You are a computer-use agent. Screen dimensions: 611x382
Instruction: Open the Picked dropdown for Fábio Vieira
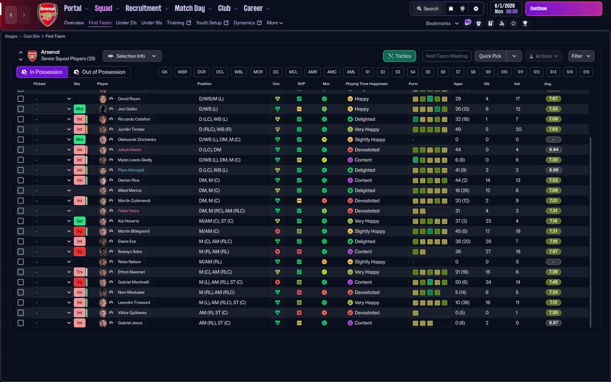click(52, 211)
